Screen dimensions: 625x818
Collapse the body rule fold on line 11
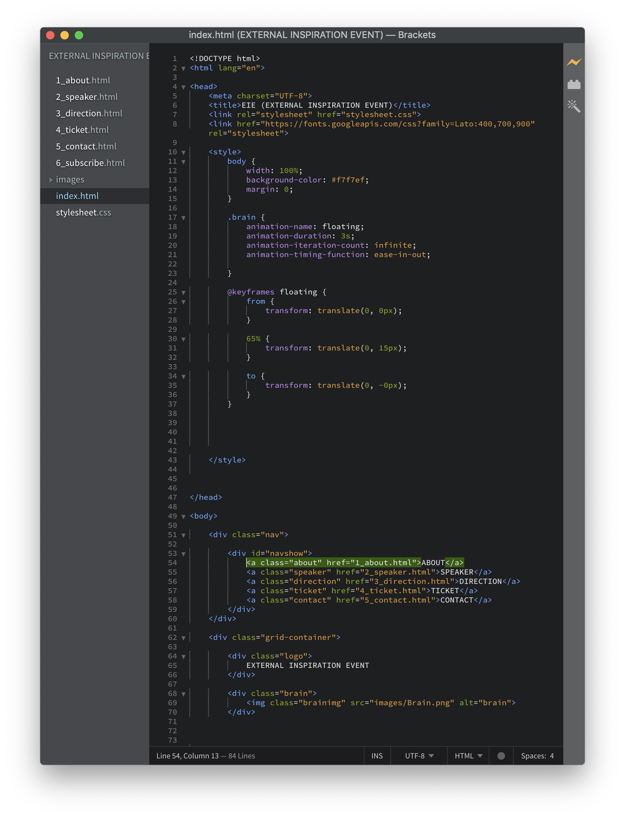coord(183,162)
